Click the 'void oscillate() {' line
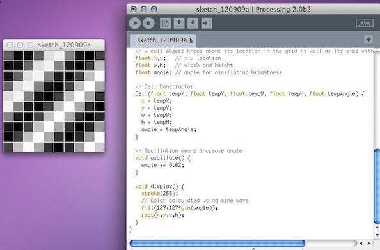The image size is (380, 250). coord(163,158)
